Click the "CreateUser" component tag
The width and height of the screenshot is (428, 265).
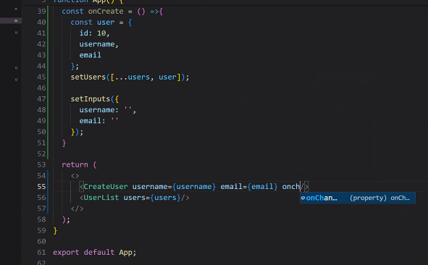[106, 187]
